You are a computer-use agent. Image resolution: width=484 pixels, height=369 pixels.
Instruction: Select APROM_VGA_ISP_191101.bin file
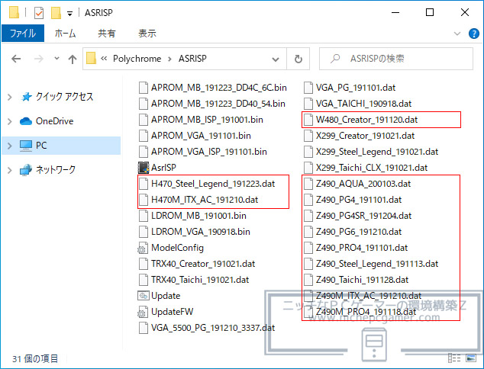pyautogui.click(x=202, y=152)
